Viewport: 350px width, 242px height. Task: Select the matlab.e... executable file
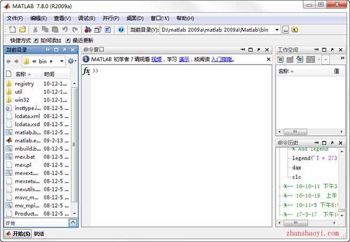click(x=28, y=140)
